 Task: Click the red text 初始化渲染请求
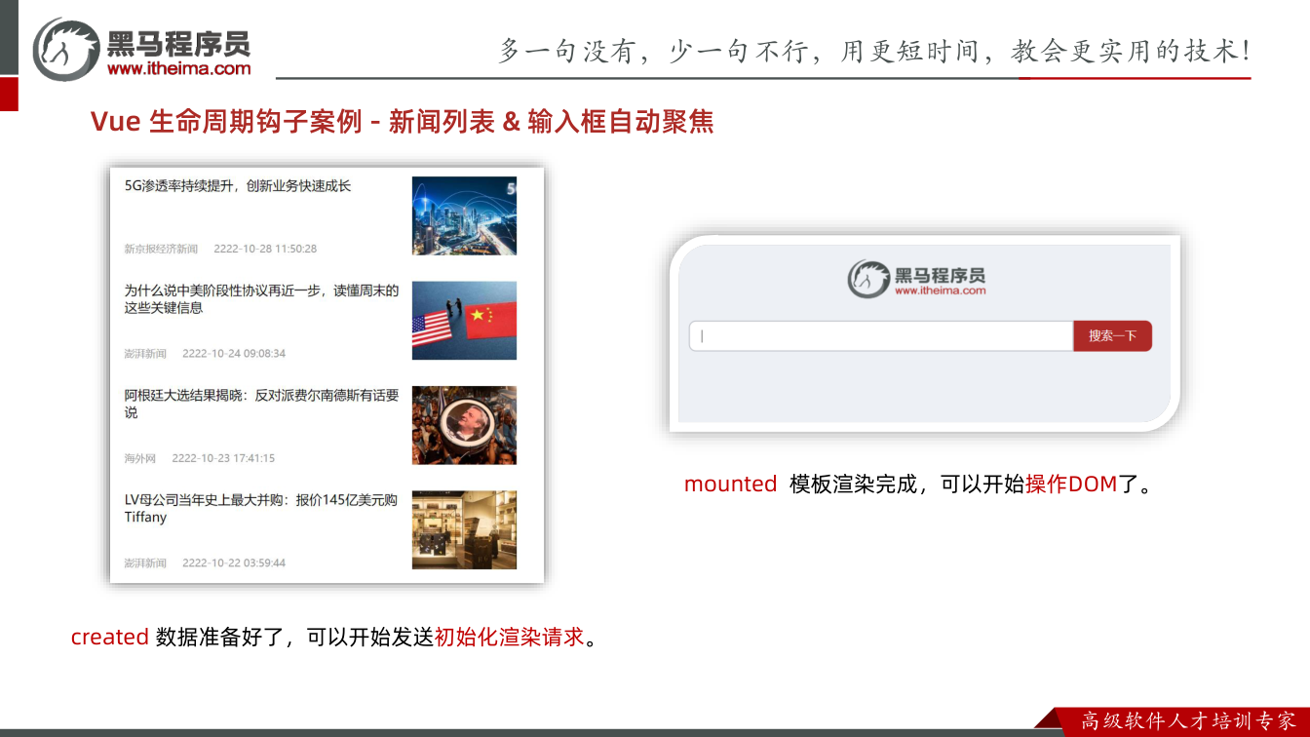pos(509,637)
